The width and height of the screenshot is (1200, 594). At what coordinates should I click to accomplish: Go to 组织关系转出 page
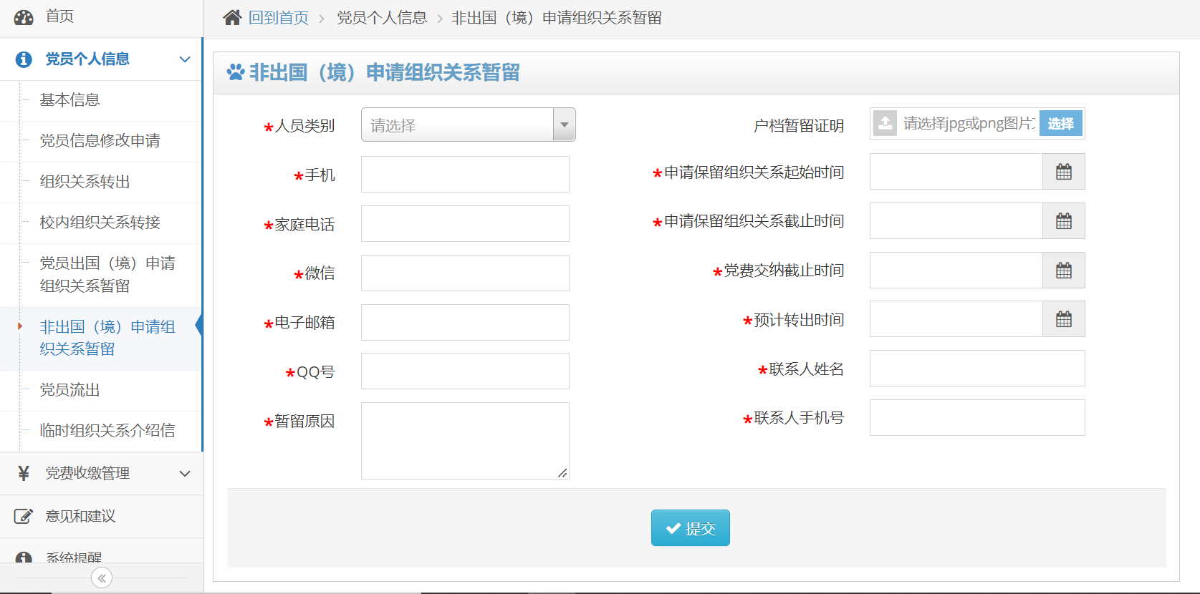tap(85, 182)
